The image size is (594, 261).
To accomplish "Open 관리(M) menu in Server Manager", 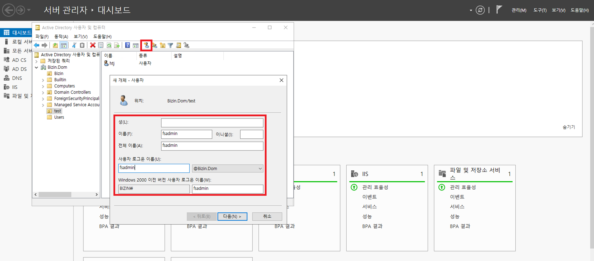I will pos(519,10).
